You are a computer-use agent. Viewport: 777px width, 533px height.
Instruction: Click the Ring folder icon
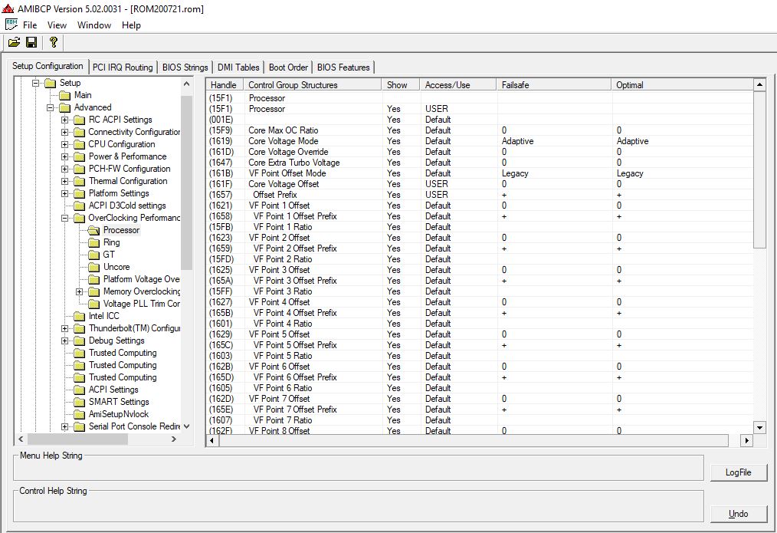tap(93, 242)
